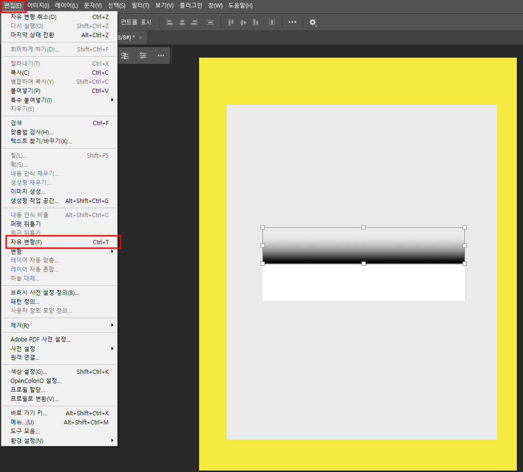The height and width of the screenshot is (472, 523).
Task: Open the 이미지(I) menu
Action: 38,6
